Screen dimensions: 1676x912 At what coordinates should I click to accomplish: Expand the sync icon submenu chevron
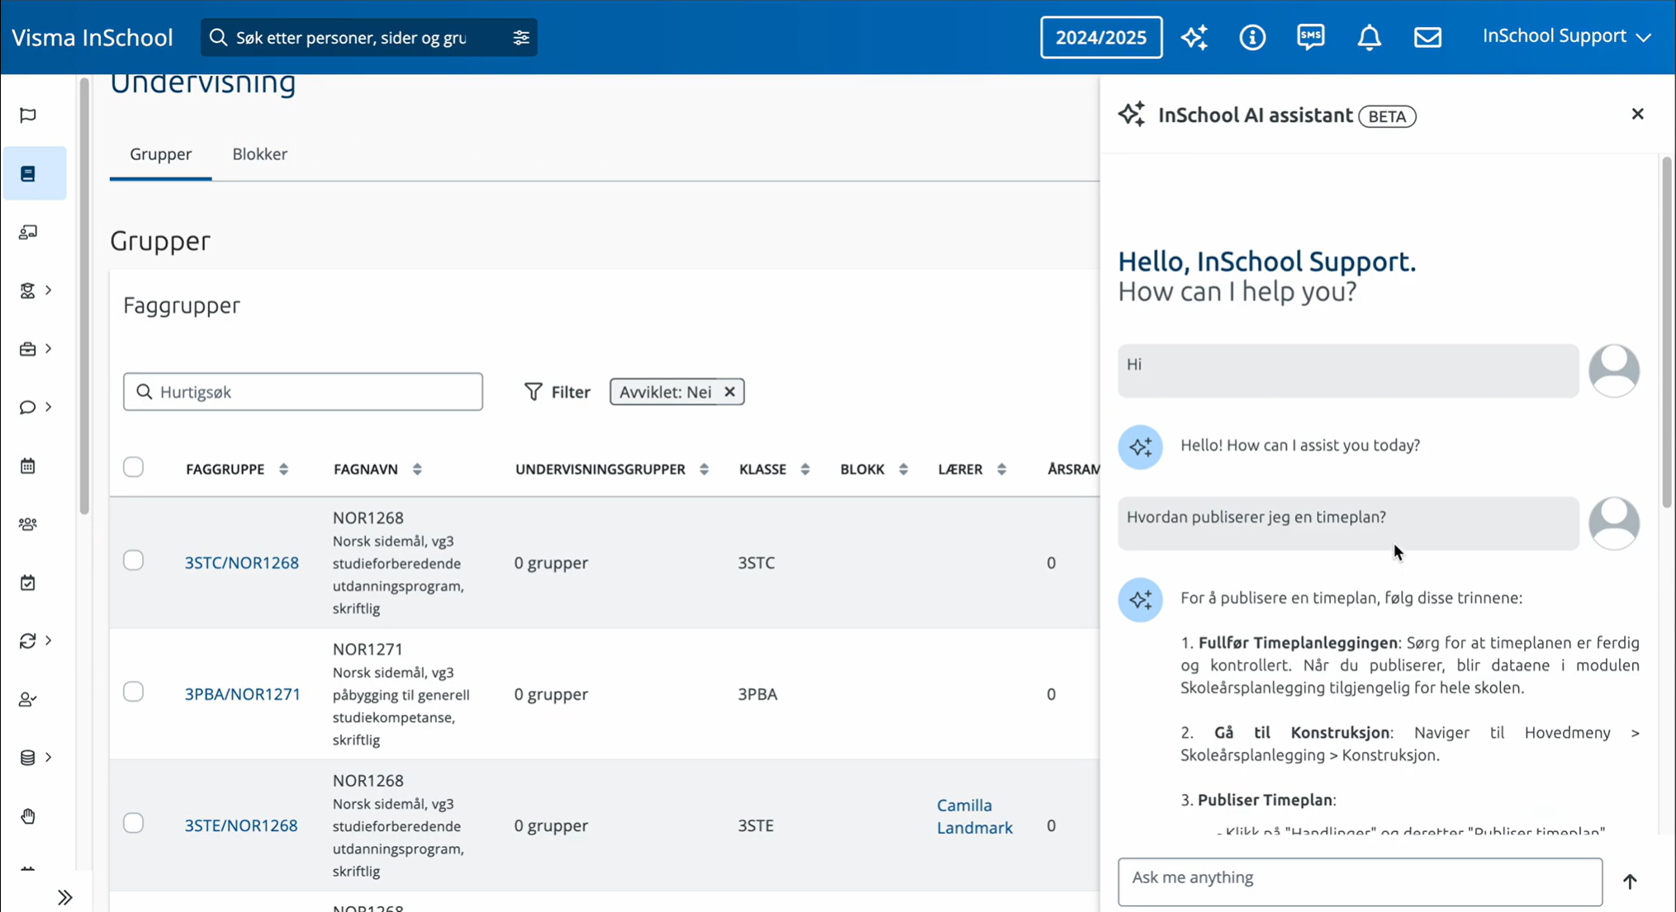49,641
